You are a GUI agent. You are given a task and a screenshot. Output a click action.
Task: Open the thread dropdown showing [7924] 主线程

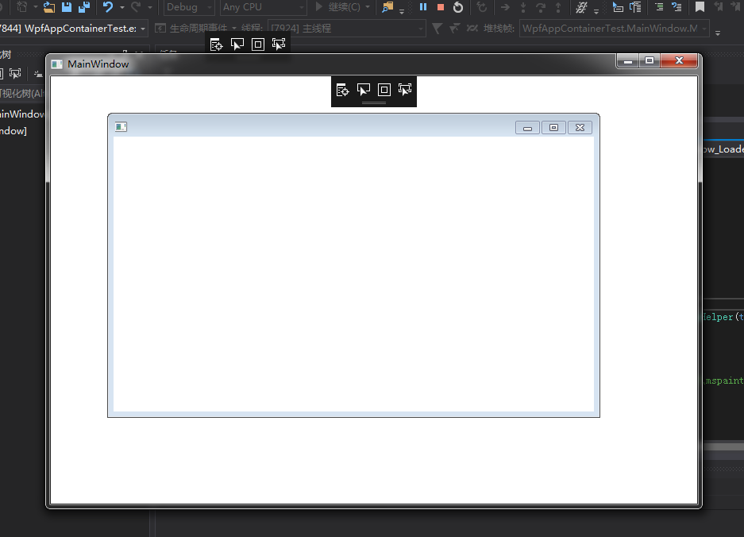[x=346, y=29]
